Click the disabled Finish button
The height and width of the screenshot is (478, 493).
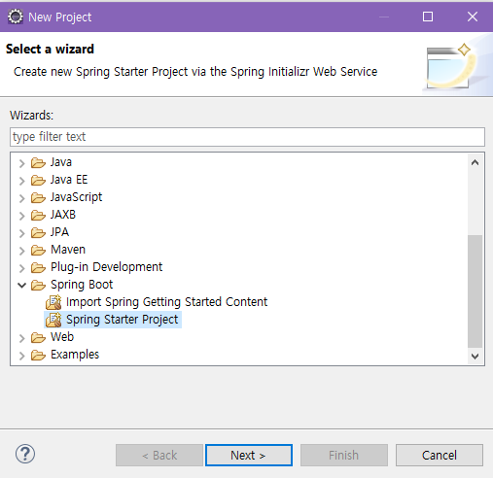[344, 455]
